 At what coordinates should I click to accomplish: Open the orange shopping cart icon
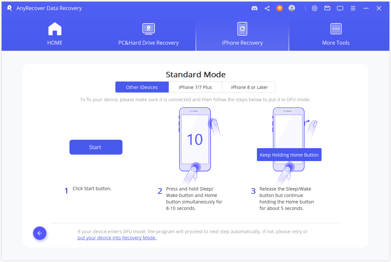point(280,8)
